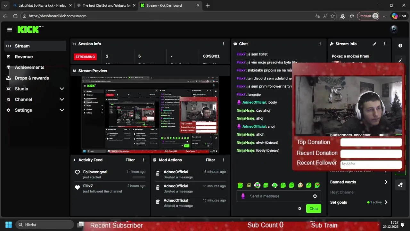This screenshot has width=410, height=231.
Task: Click the taskbar Hledat search box
Action: (45, 225)
